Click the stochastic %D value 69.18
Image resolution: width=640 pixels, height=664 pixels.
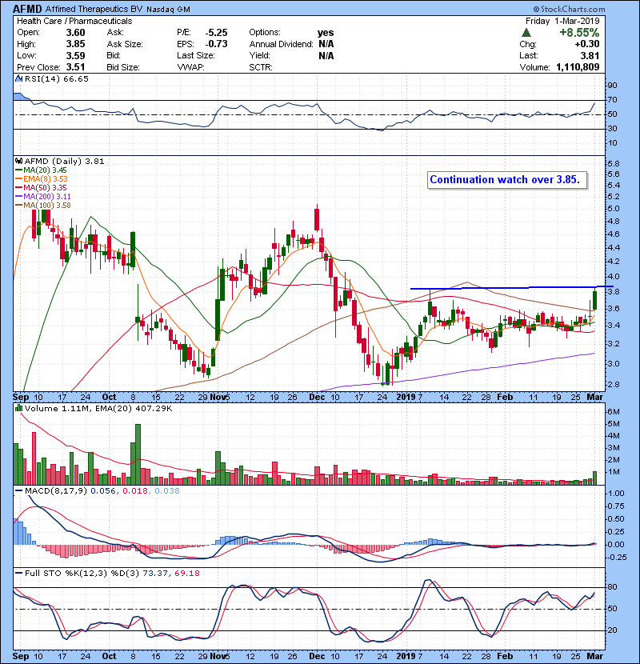tap(186, 574)
